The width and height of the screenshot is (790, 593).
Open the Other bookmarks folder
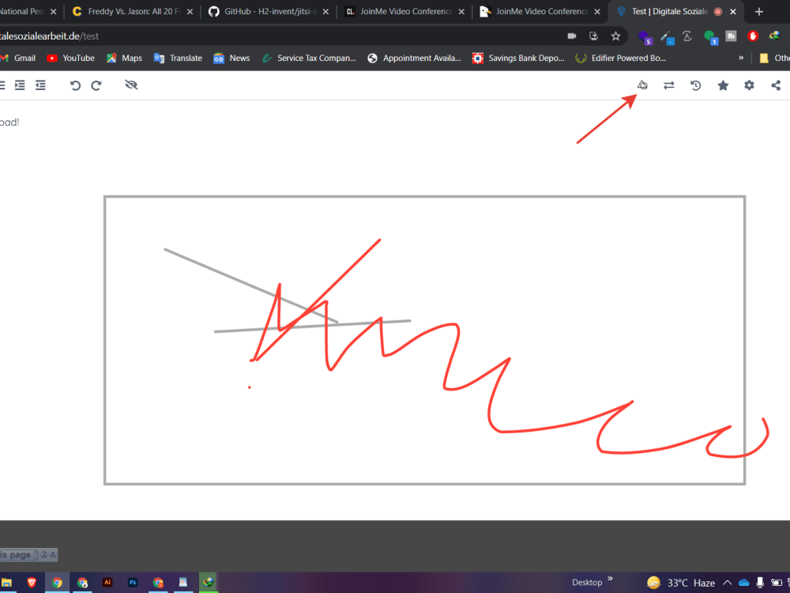pos(774,58)
